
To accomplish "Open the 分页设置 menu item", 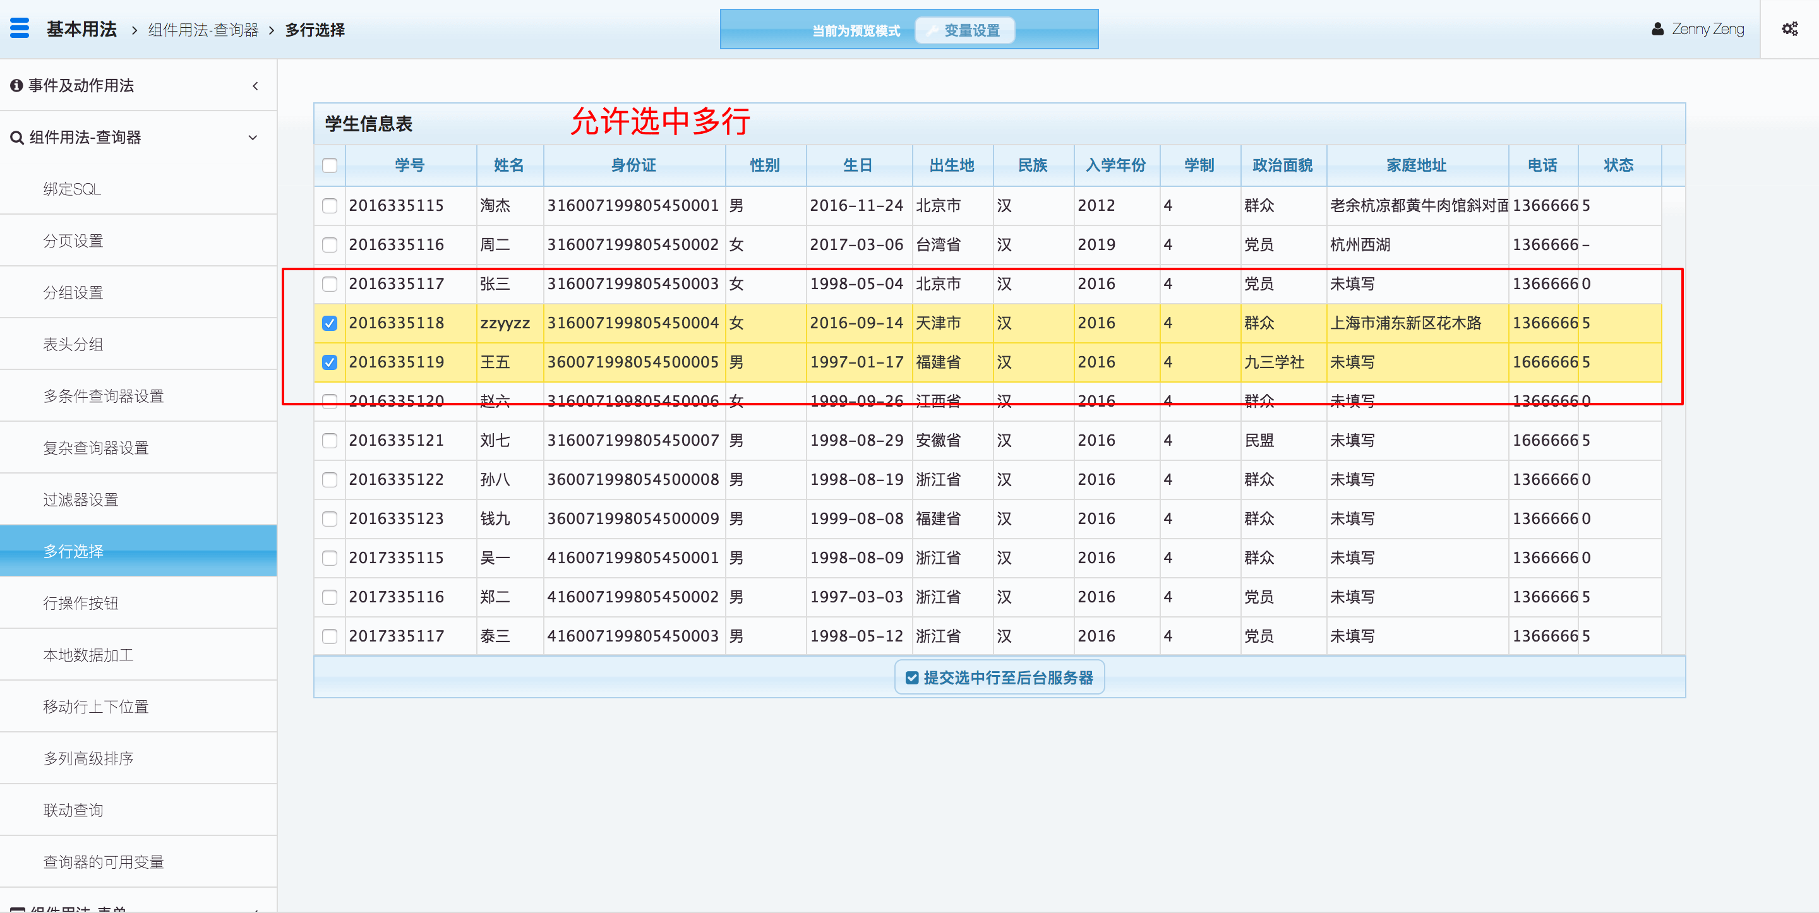I will pos(73,241).
